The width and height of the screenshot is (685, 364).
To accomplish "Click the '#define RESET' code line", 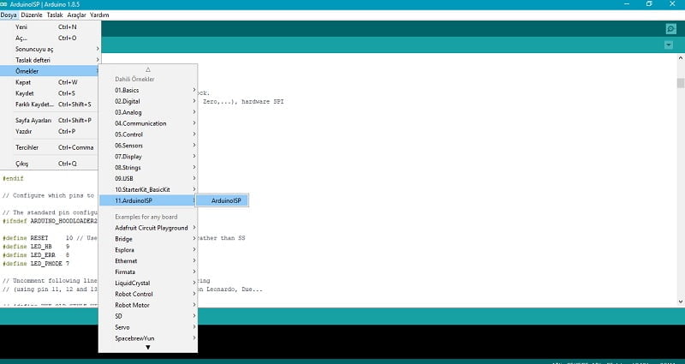I will click(50, 238).
